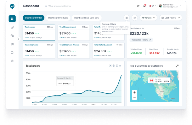
Task: Open Transaction History link
Action: (x=141, y=40)
